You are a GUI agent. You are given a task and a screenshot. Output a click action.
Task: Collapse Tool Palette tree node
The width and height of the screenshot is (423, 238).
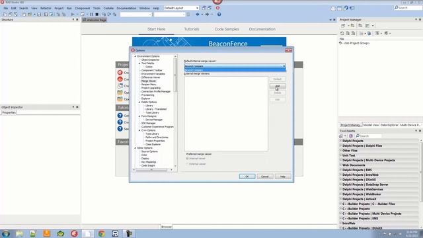[139, 63]
